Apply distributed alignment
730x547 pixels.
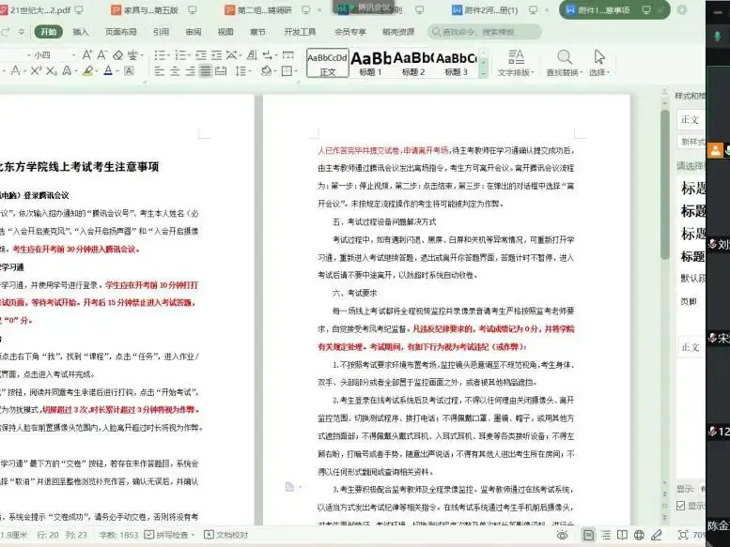point(221,71)
